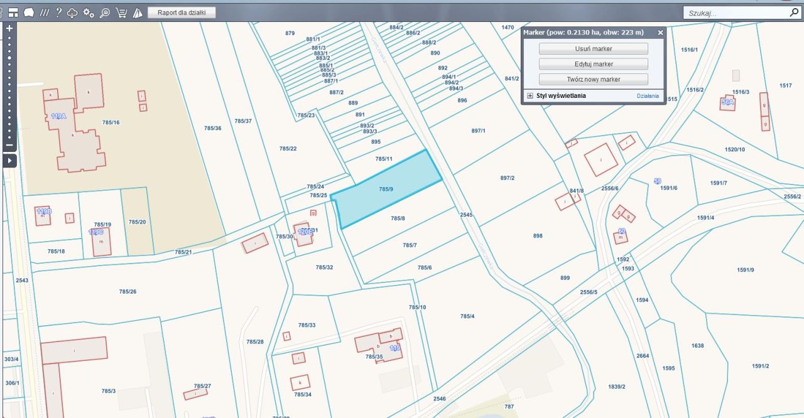Click building address label 119A
The height and width of the screenshot is (418, 804).
click(58, 116)
